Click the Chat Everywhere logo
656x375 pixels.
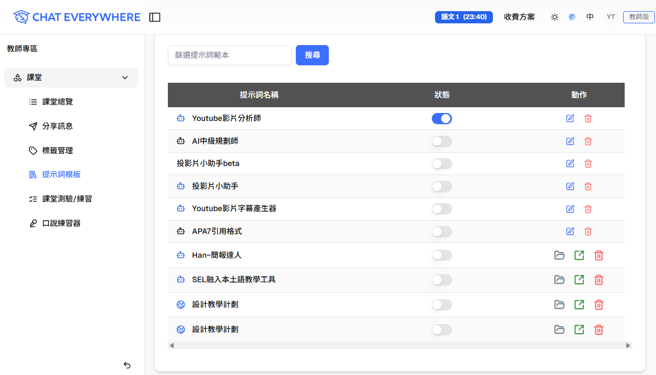click(x=77, y=17)
